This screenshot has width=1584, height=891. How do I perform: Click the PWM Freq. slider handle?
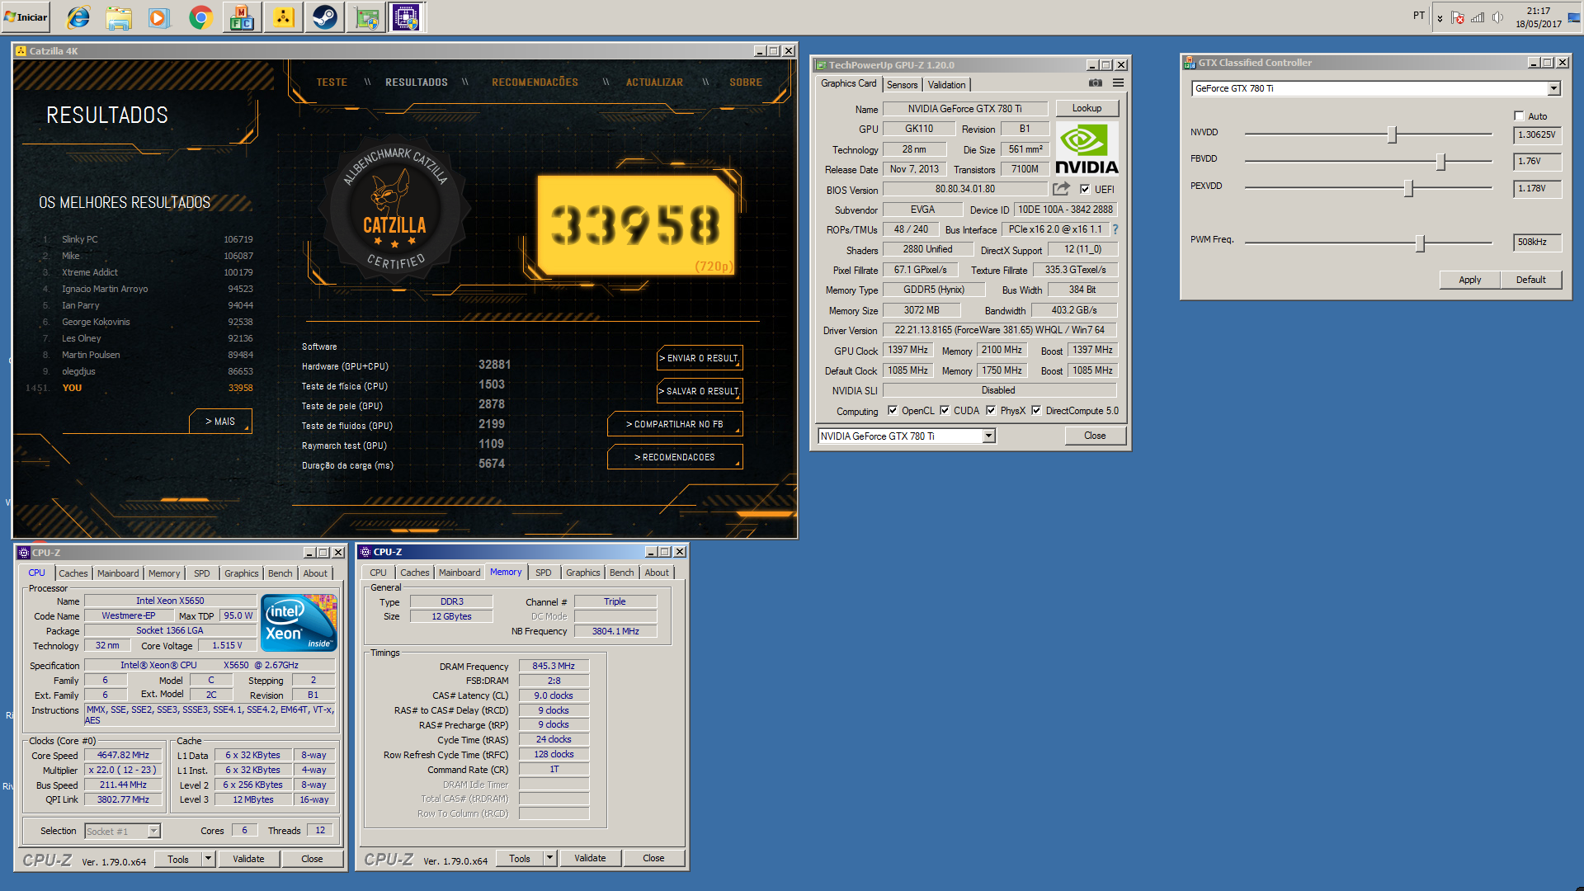point(1420,243)
